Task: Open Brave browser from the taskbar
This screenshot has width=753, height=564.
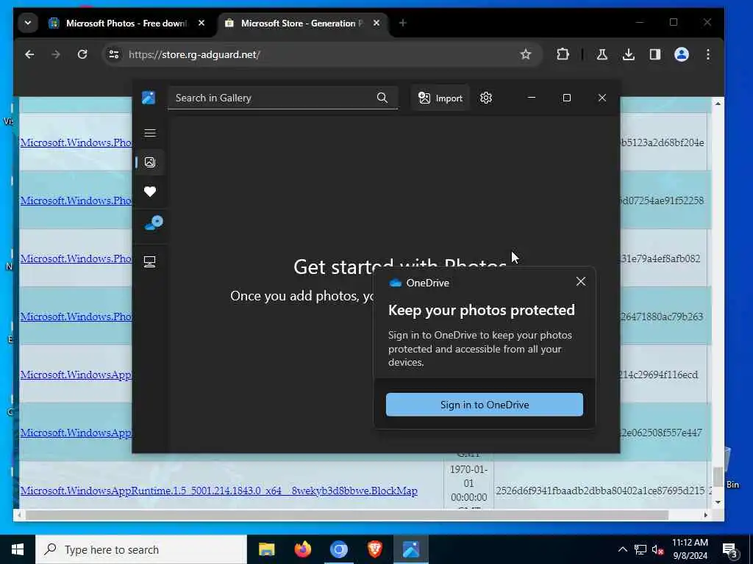Action: point(374,549)
